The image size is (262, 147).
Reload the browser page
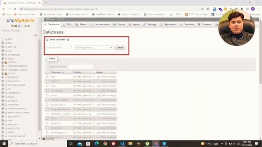15,9
